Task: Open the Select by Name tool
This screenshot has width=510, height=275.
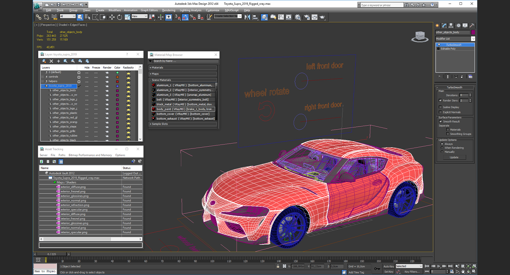Action: [88, 17]
